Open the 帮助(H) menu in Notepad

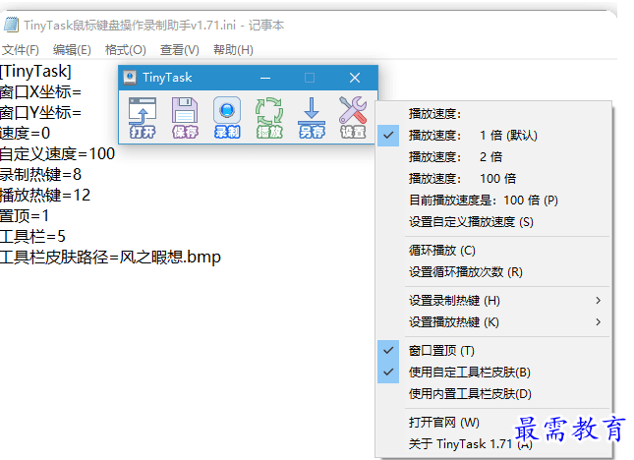233,50
